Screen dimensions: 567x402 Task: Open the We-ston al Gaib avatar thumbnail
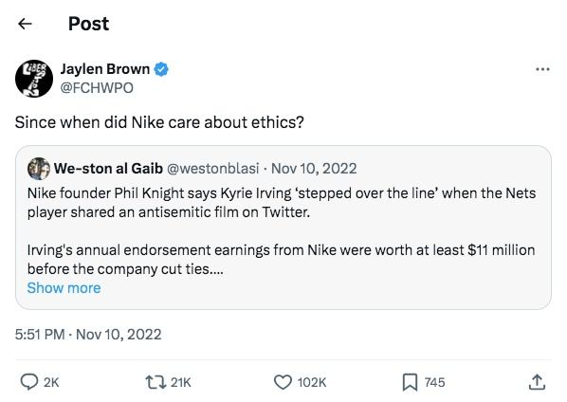point(39,169)
